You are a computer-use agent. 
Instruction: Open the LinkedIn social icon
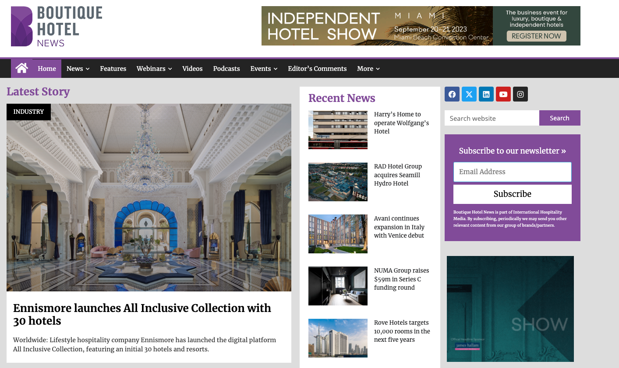coord(486,94)
